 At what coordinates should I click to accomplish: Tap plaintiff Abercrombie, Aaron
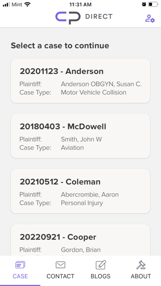coord(90,195)
